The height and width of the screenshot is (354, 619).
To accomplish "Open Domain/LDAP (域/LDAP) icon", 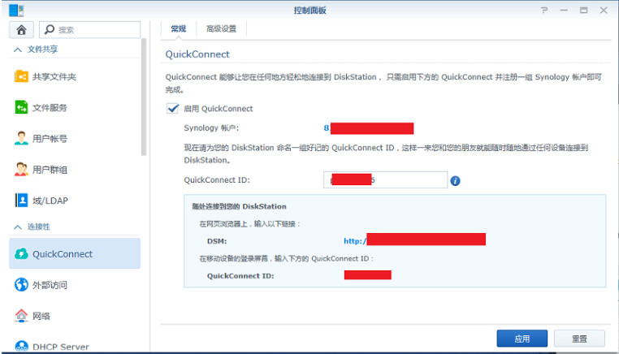I will 21,200.
